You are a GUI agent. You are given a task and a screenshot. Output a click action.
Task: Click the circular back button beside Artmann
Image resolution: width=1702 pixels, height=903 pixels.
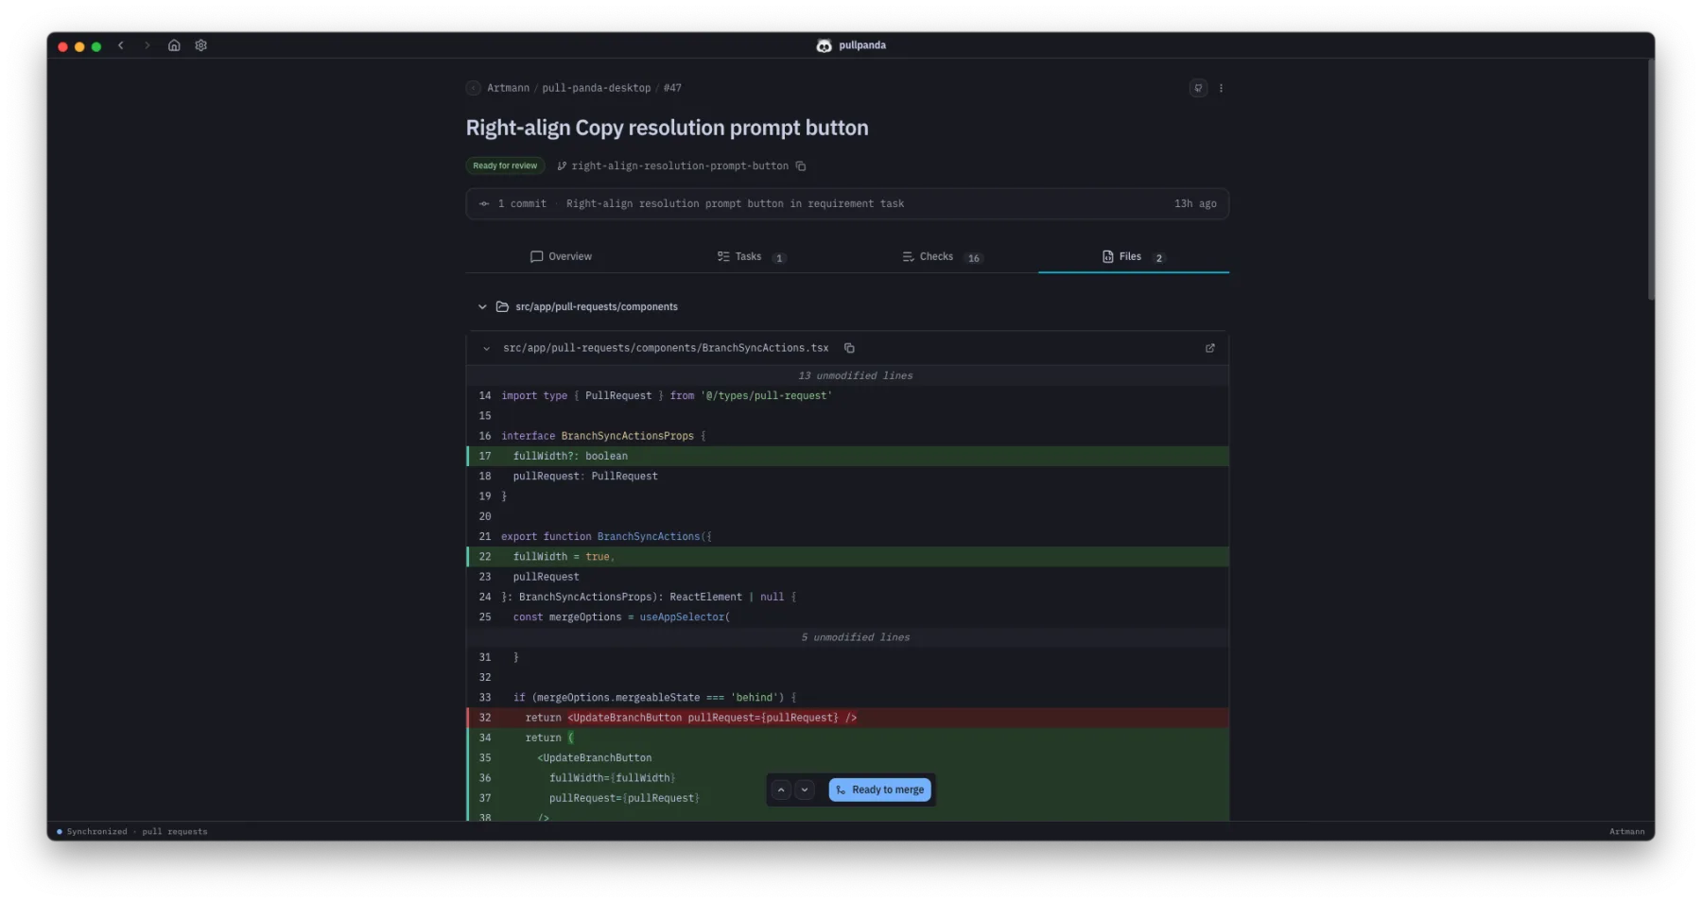[474, 88]
